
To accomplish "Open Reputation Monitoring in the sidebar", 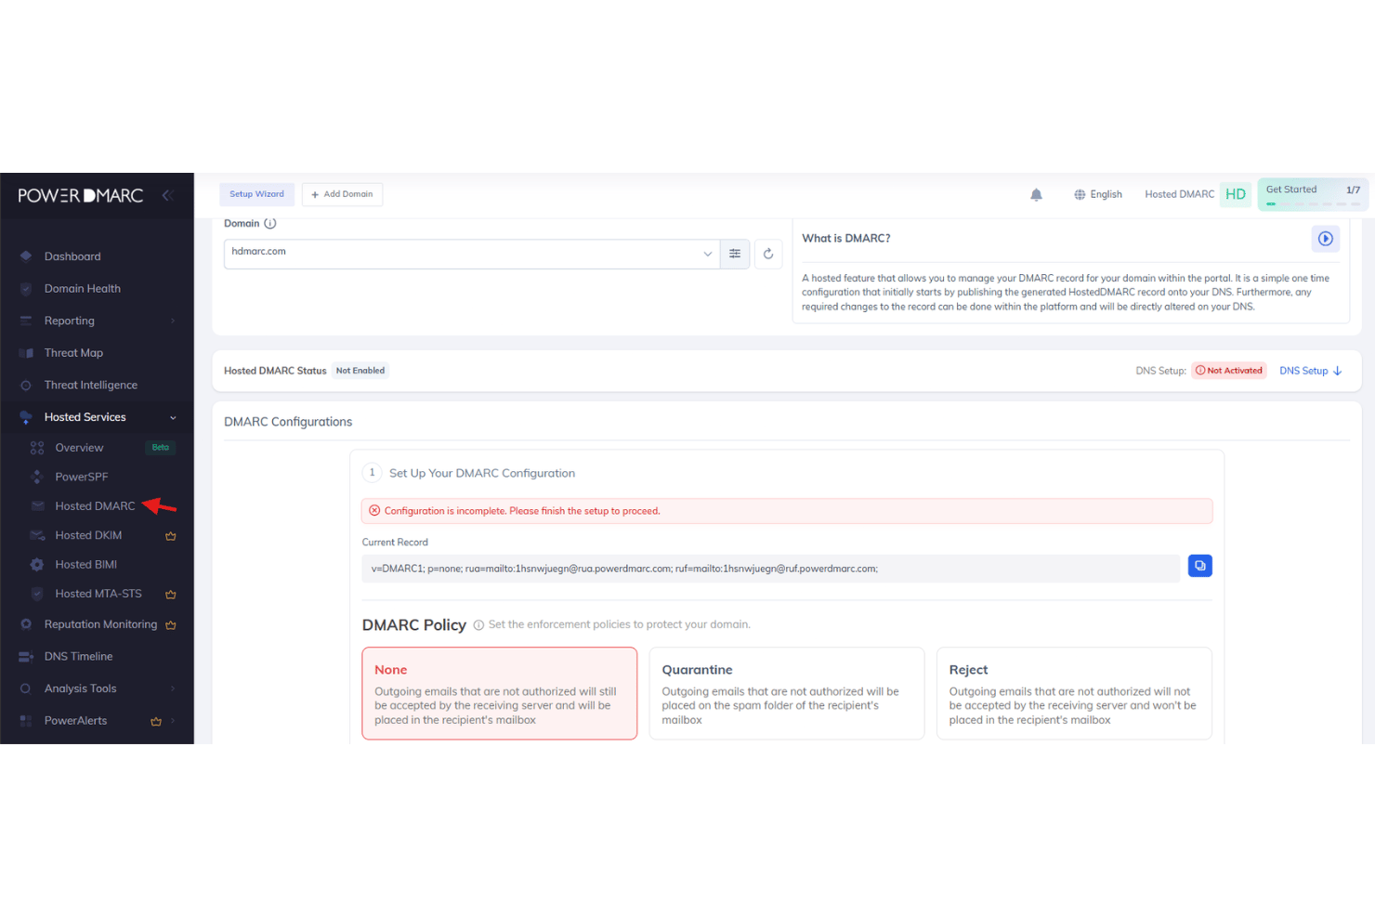I will coord(100,624).
